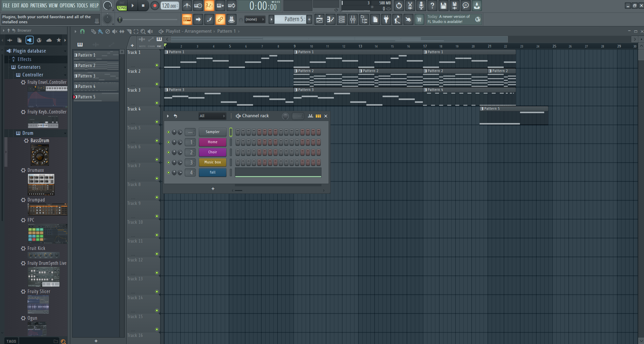Image resolution: width=644 pixels, height=344 pixels.
Task: Open the Playlist options arrow menu
Action: pyautogui.click(x=75, y=31)
